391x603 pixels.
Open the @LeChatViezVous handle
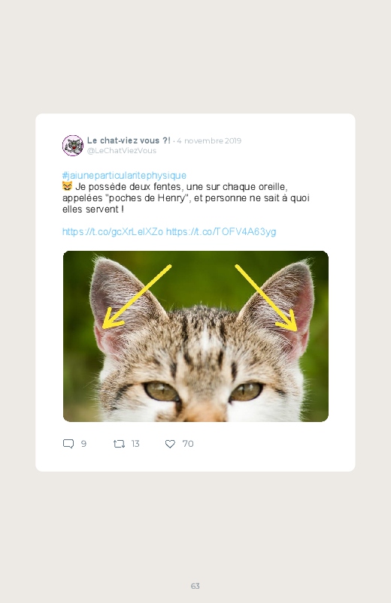(x=122, y=151)
